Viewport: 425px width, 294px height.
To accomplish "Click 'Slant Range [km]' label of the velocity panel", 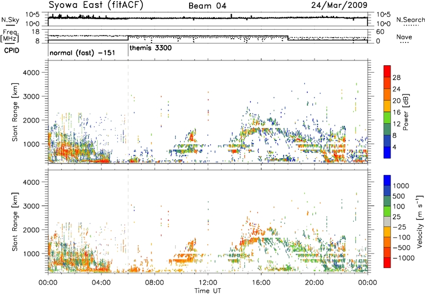I will [x=15, y=221].
